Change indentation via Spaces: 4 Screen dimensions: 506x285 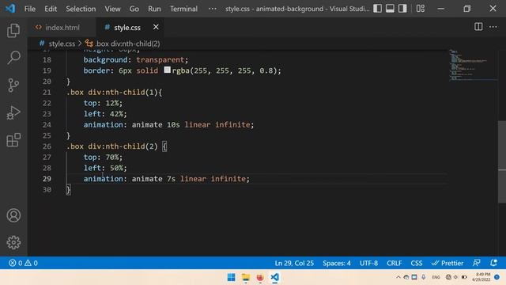tap(337, 263)
